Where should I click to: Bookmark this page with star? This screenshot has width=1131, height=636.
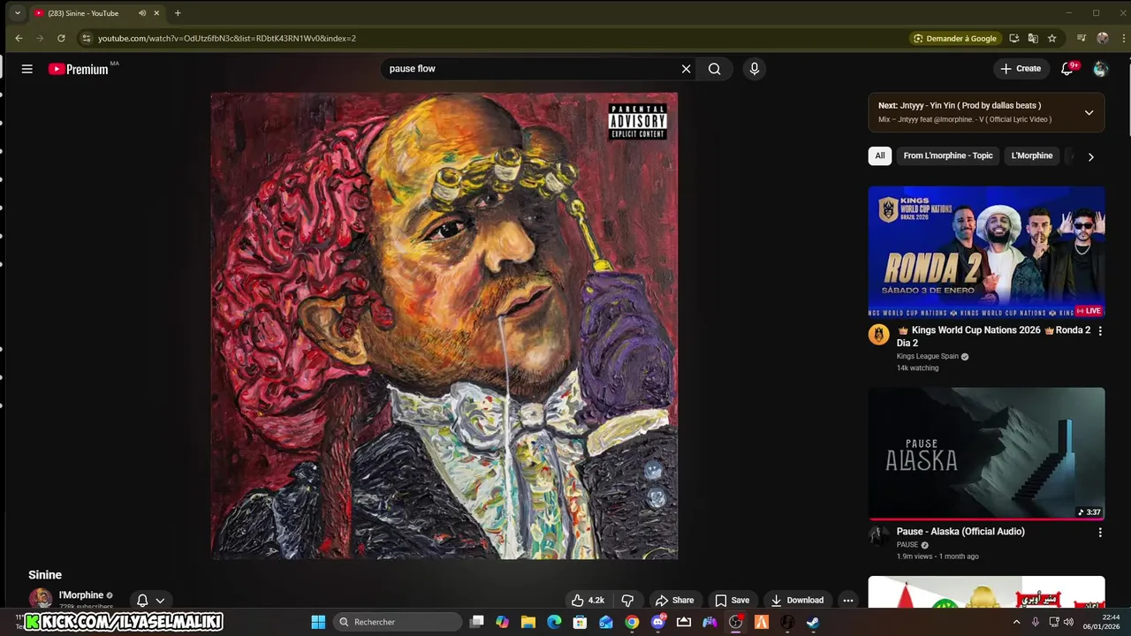pyautogui.click(x=1051, y=38)
